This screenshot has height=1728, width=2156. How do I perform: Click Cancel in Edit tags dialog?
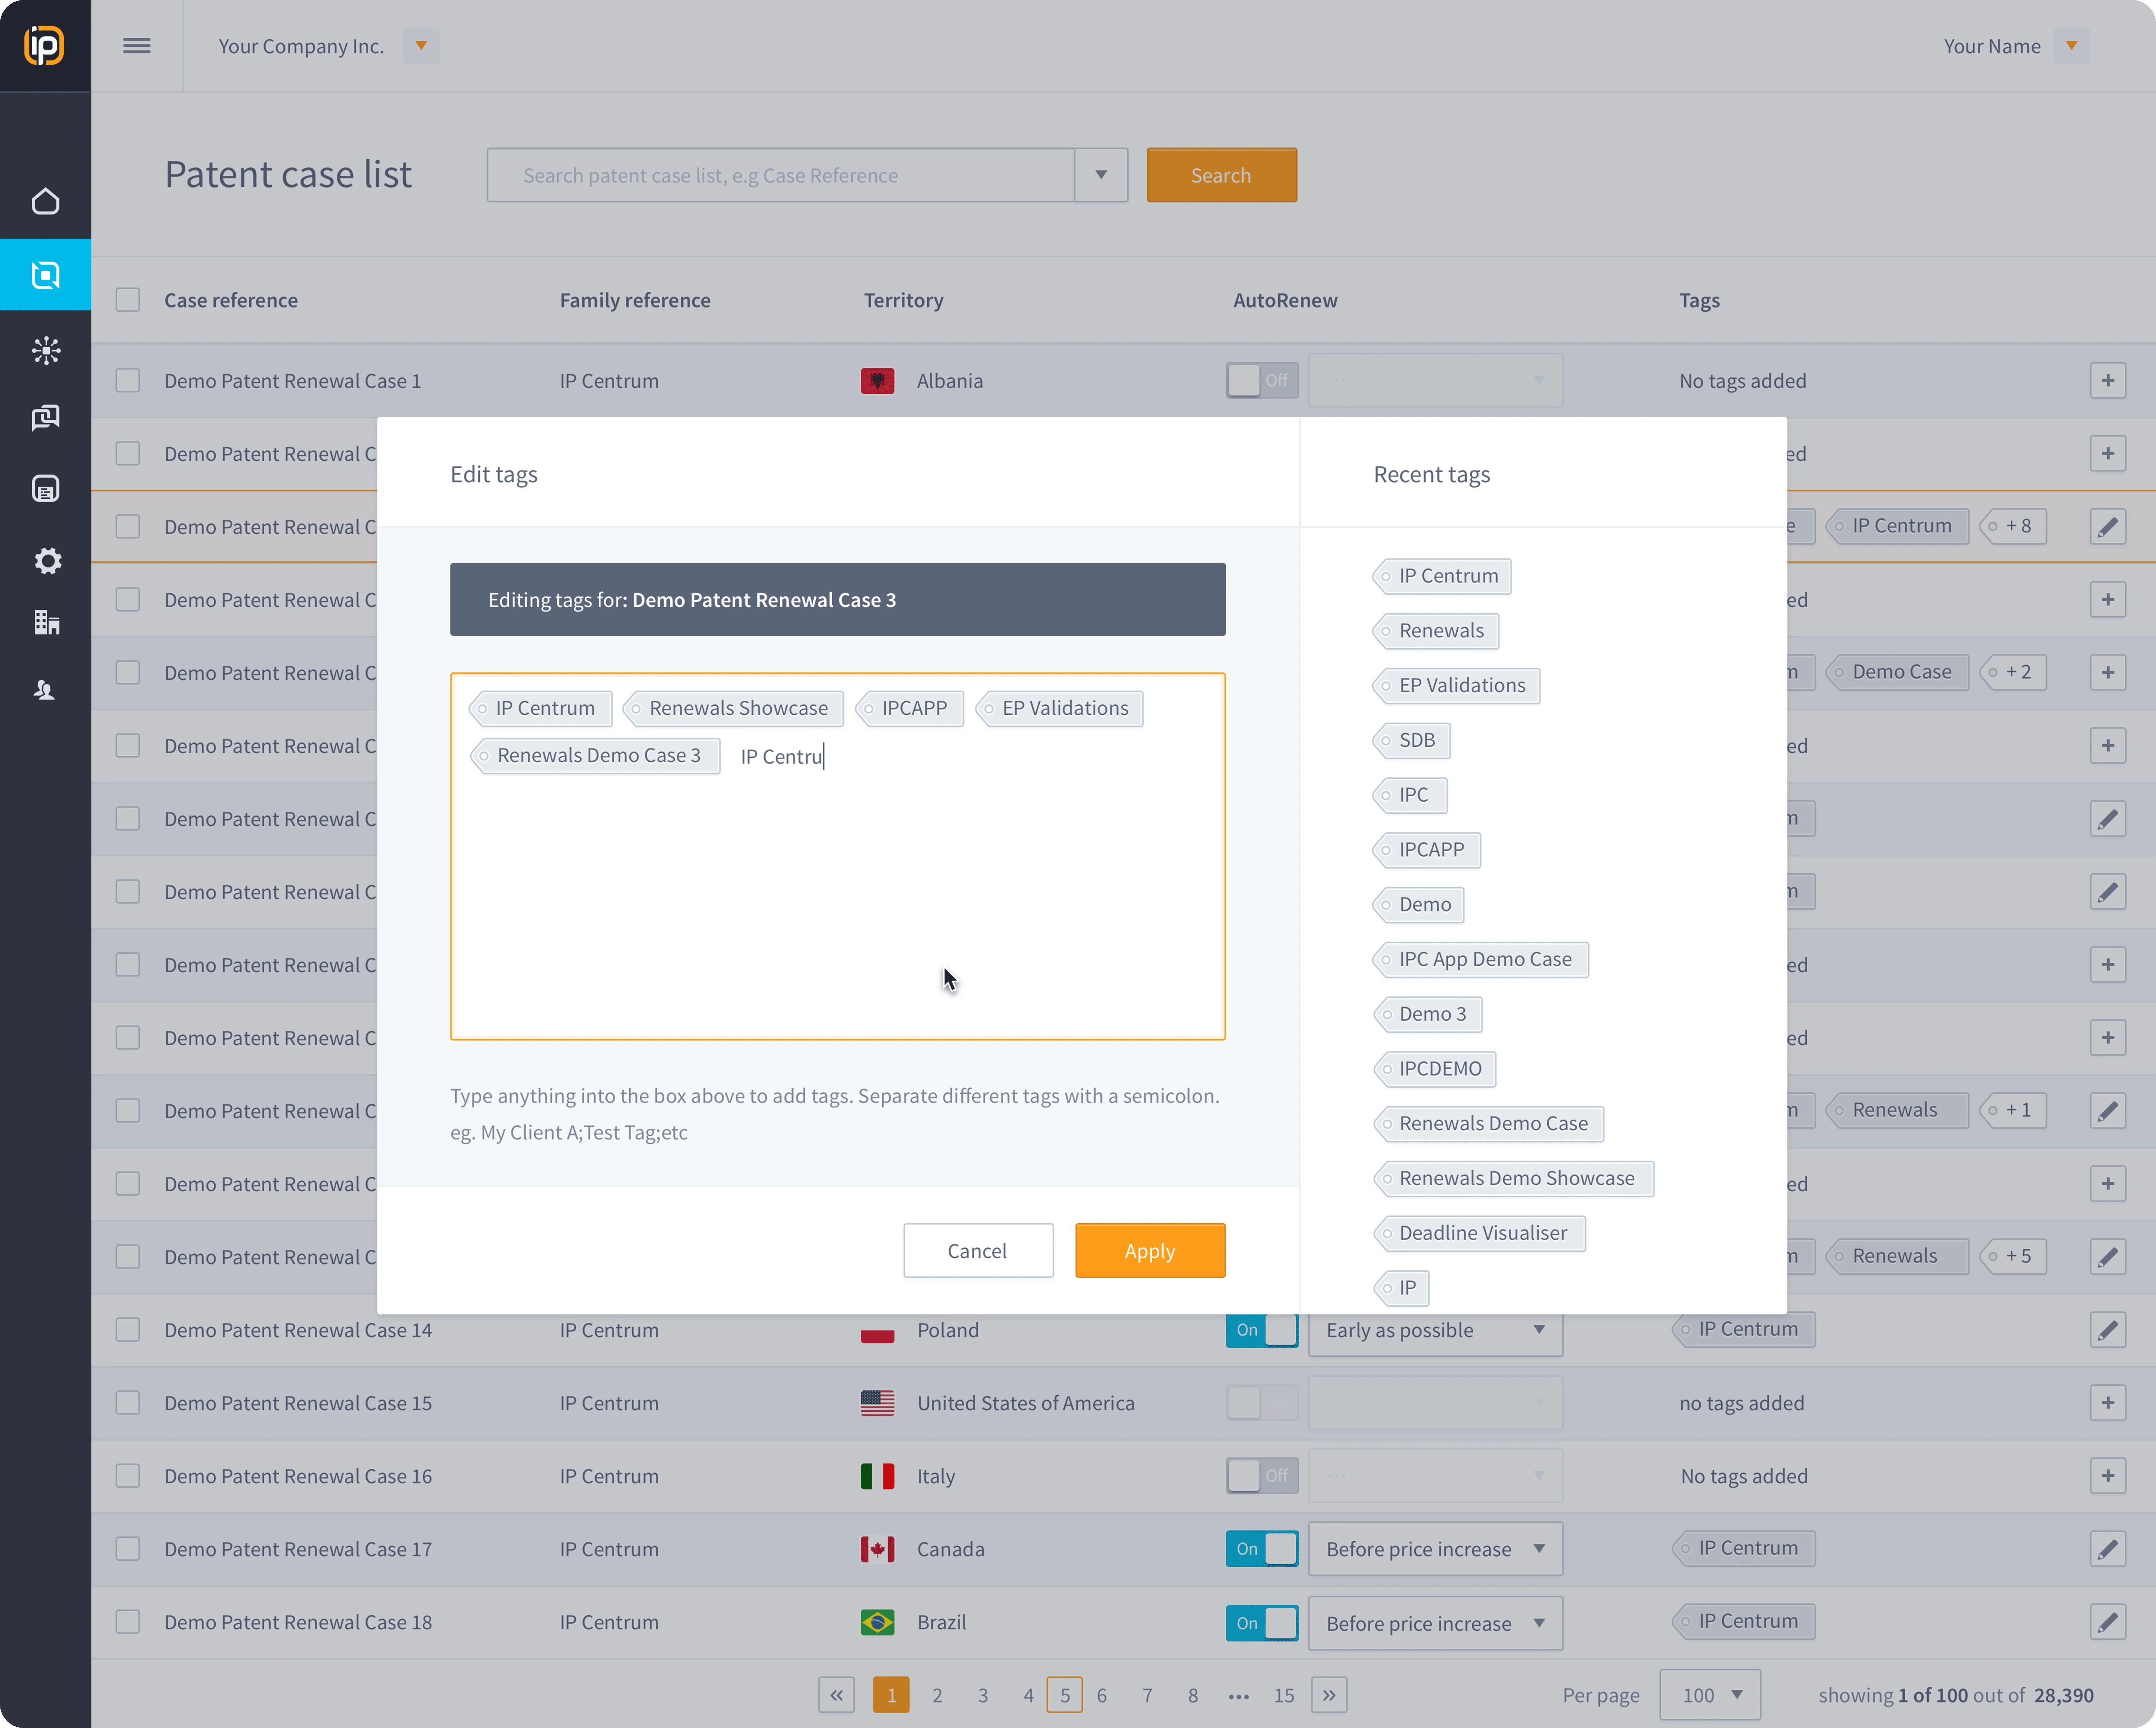click(977, 1251)
